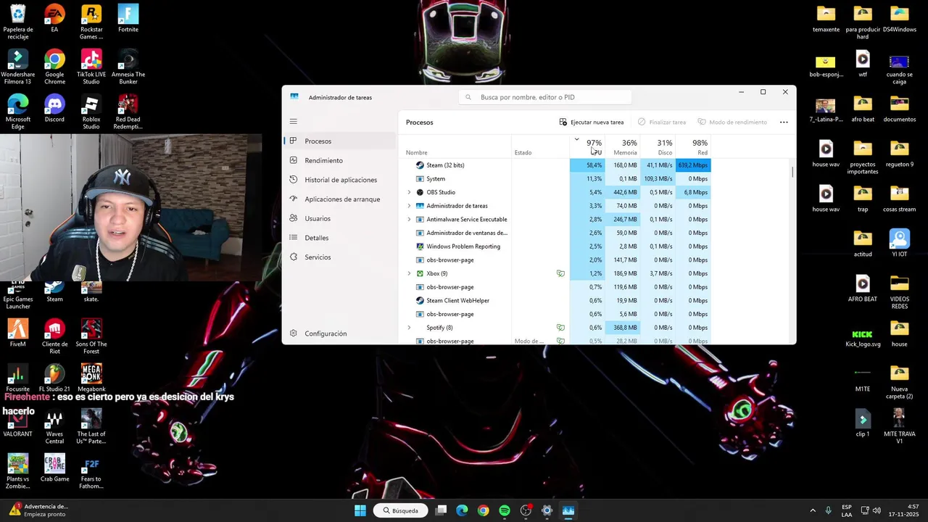Show hidden system tray icons chevron
The width and height of the screenshot is (928, 522).
point(813,510)
